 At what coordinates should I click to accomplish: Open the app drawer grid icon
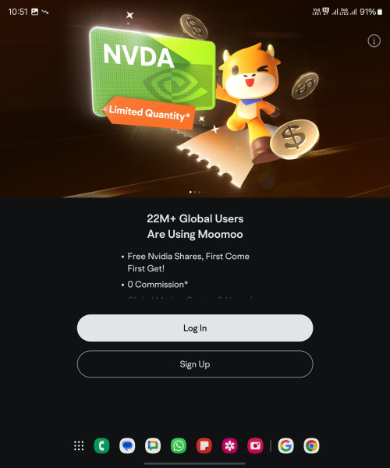point(79,445)
